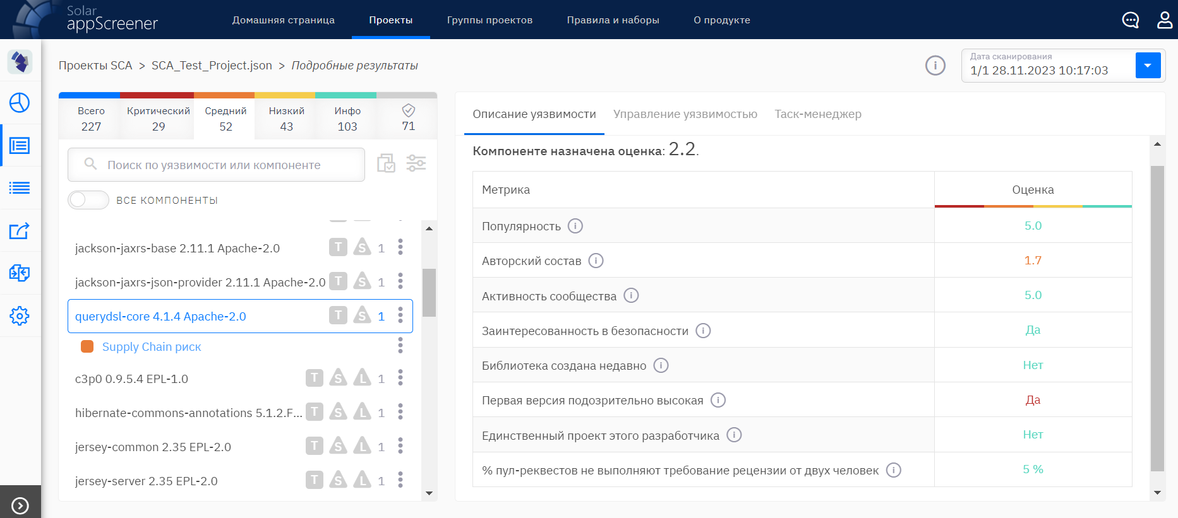Click the bulk select documents icon
Image resolution: width=1178 pixels, height=518 pixels.
[386, 163]
